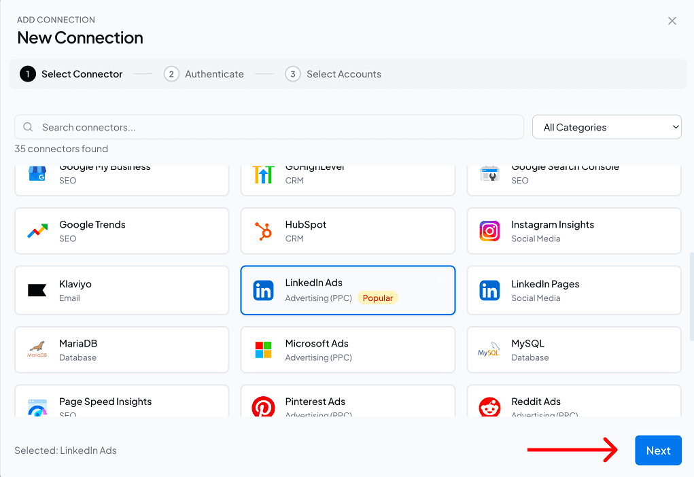The width and height of the screenshot is (694, 477).
Task: Click the 'New Connection' heading
Action: point(80,37)
